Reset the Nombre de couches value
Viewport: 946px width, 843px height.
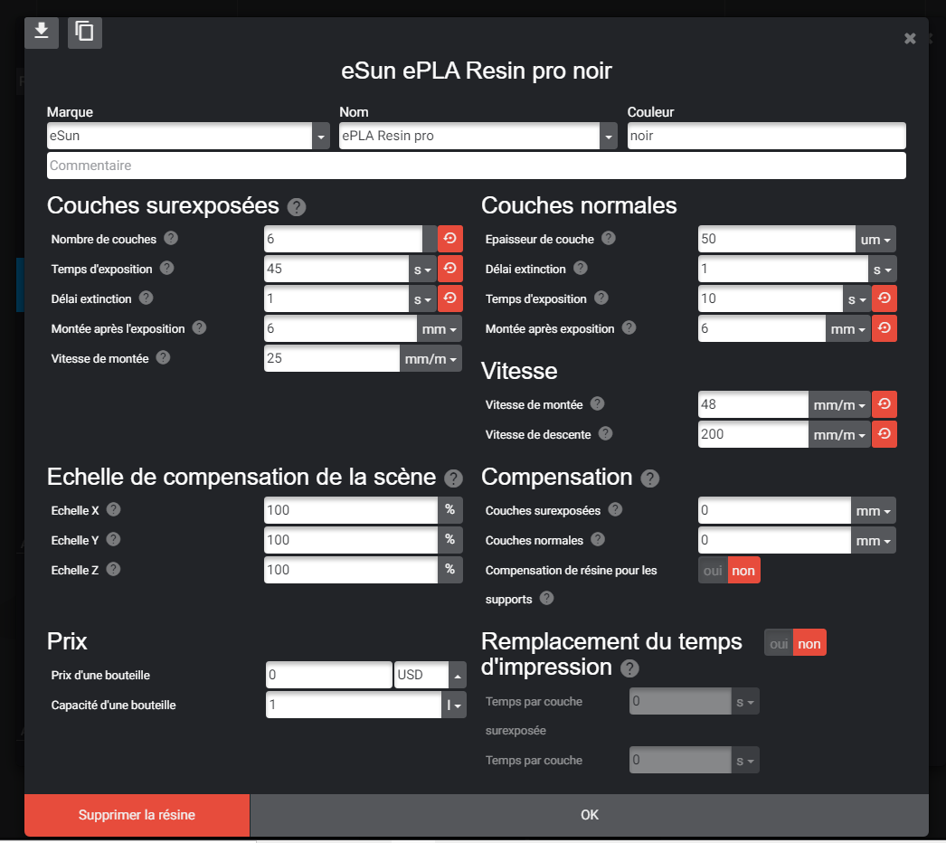click(450, 239)
